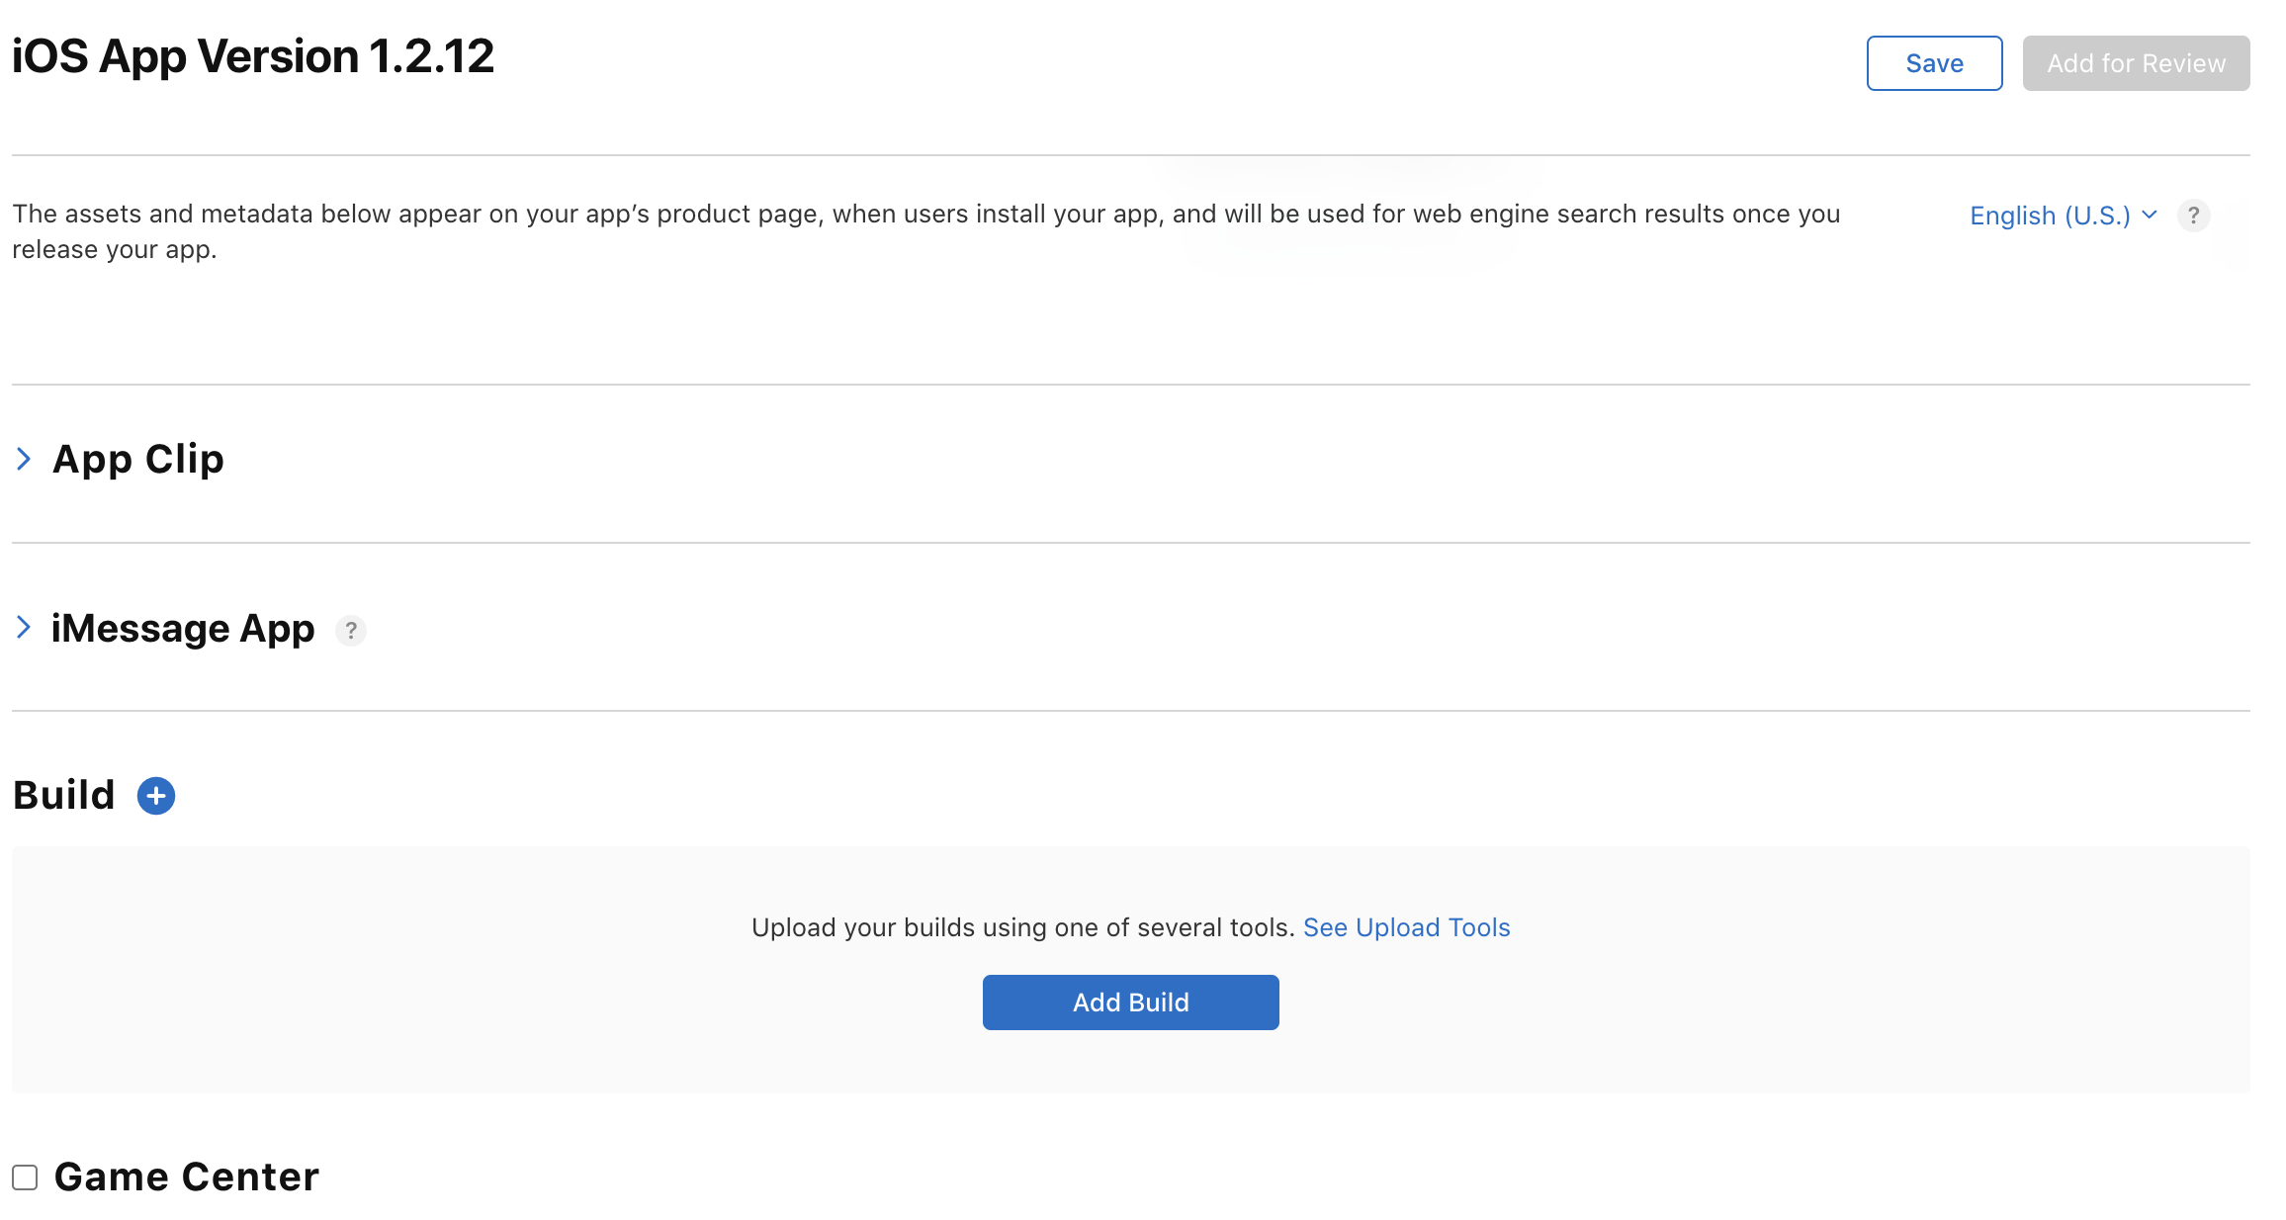Click the Game Center label
The width and height of the screenshot is (2286, 1220).
pos(187,1176)
